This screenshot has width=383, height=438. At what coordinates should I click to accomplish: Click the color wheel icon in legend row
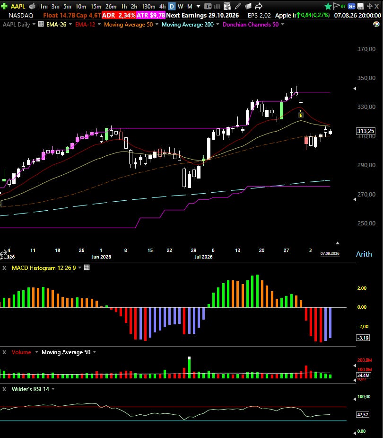coord(376,24)
